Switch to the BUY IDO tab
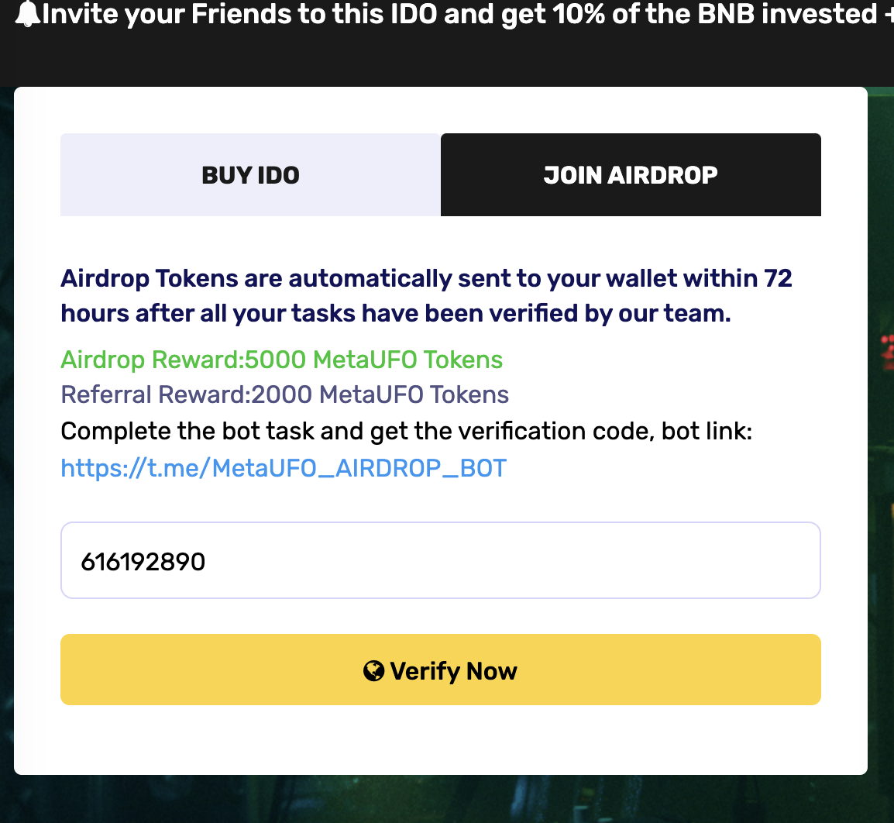 250,175
